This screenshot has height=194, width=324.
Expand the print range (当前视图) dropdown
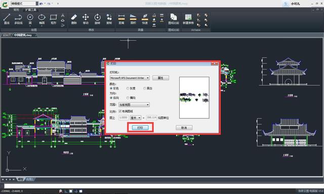click(x=134, y=105)
